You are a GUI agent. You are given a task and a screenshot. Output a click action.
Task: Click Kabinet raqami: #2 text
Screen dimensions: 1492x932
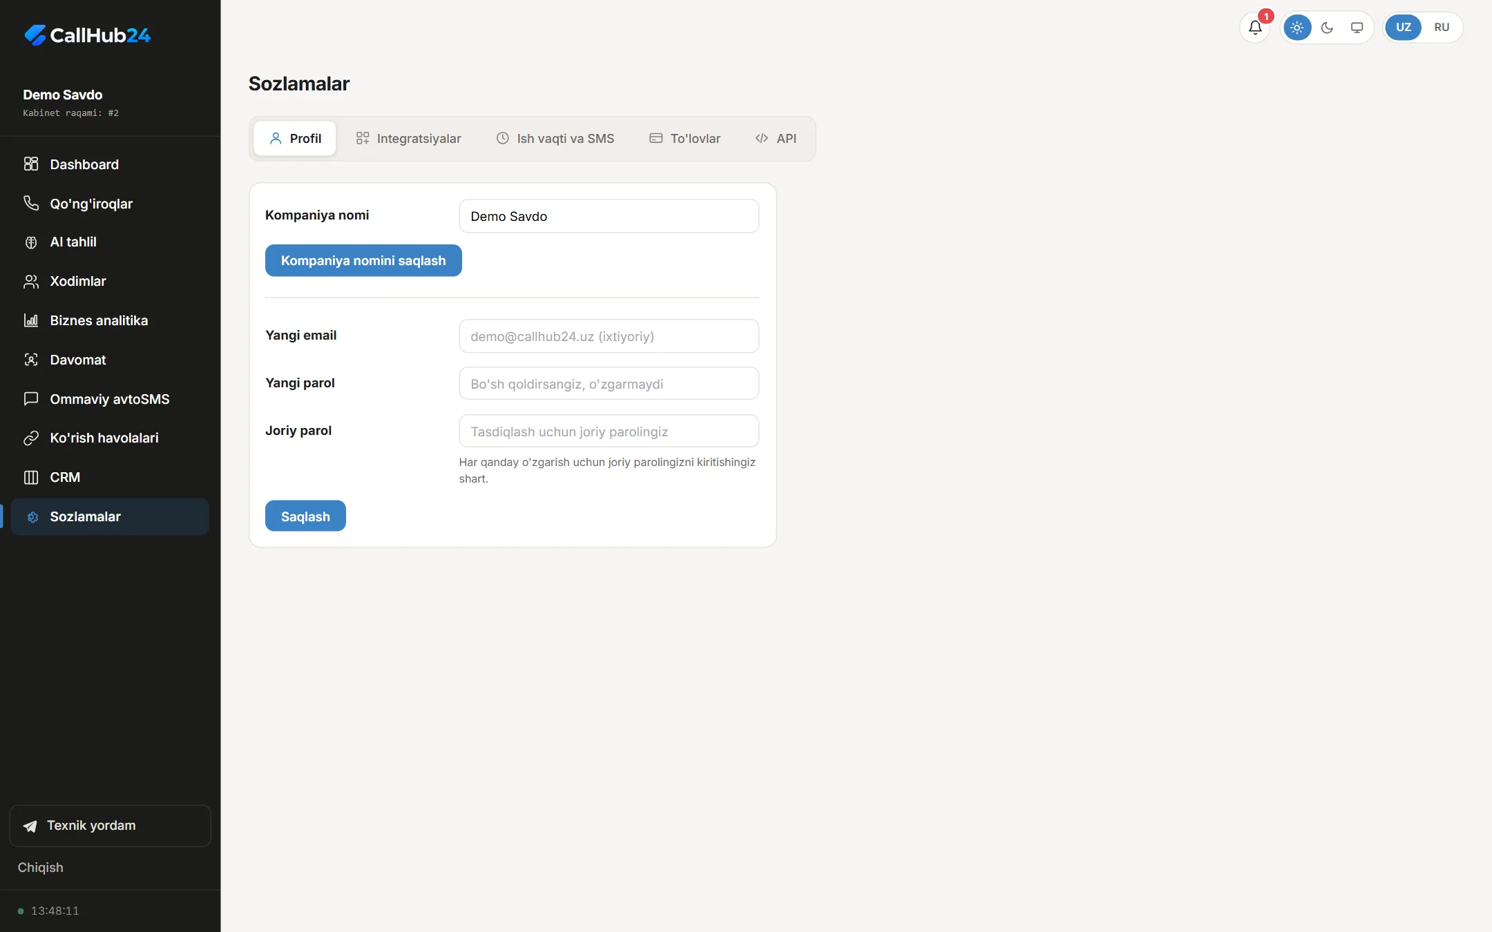pos(71,113)
